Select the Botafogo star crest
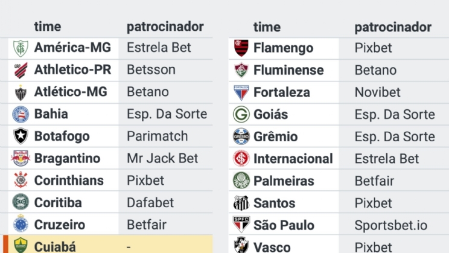Image resolution: width=449 pixels, height=253 pixels. [x=21, y=136]
